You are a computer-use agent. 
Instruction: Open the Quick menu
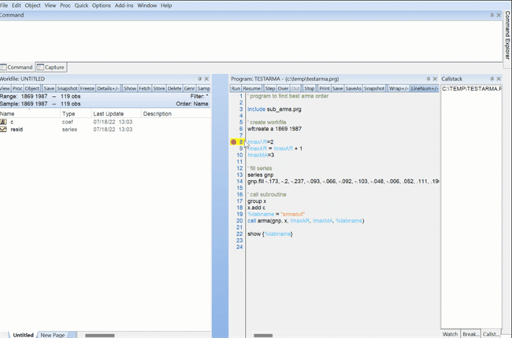[x=81, y=6]
